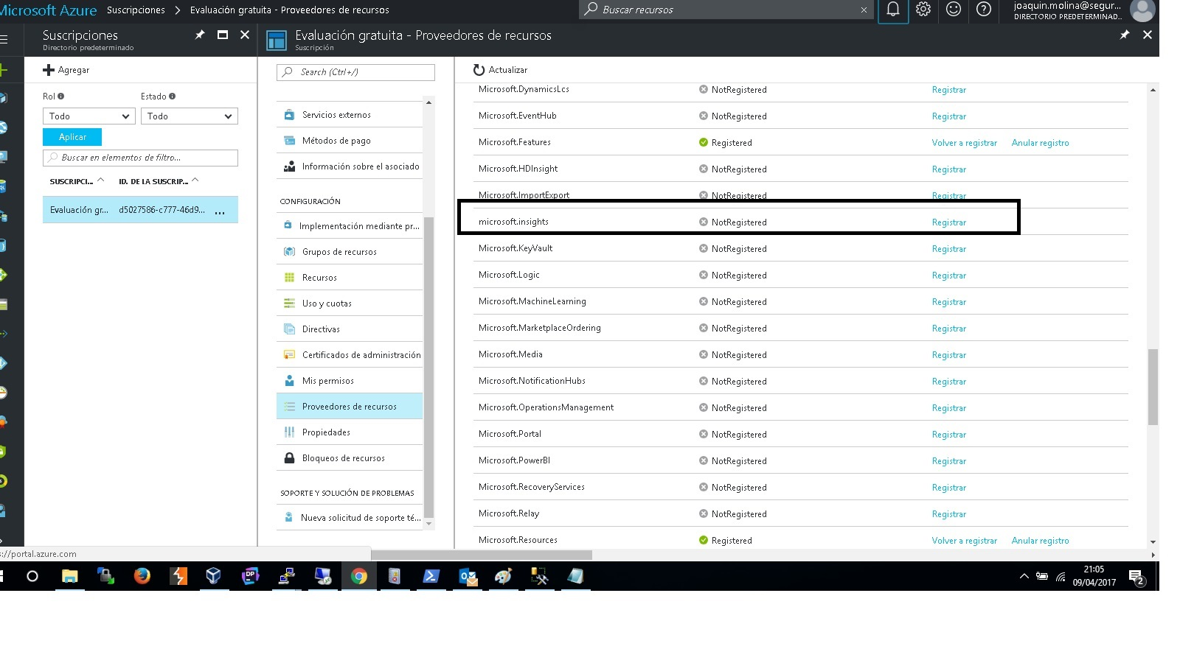
Task: Open Bloqueos de recursos menu item
Action: [343, 458]
